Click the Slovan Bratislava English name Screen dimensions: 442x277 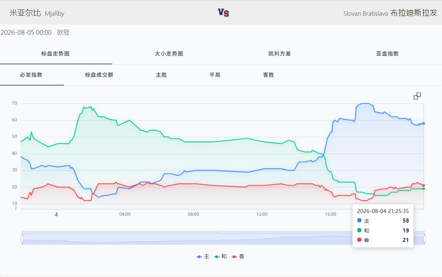[x=366, y=14]
